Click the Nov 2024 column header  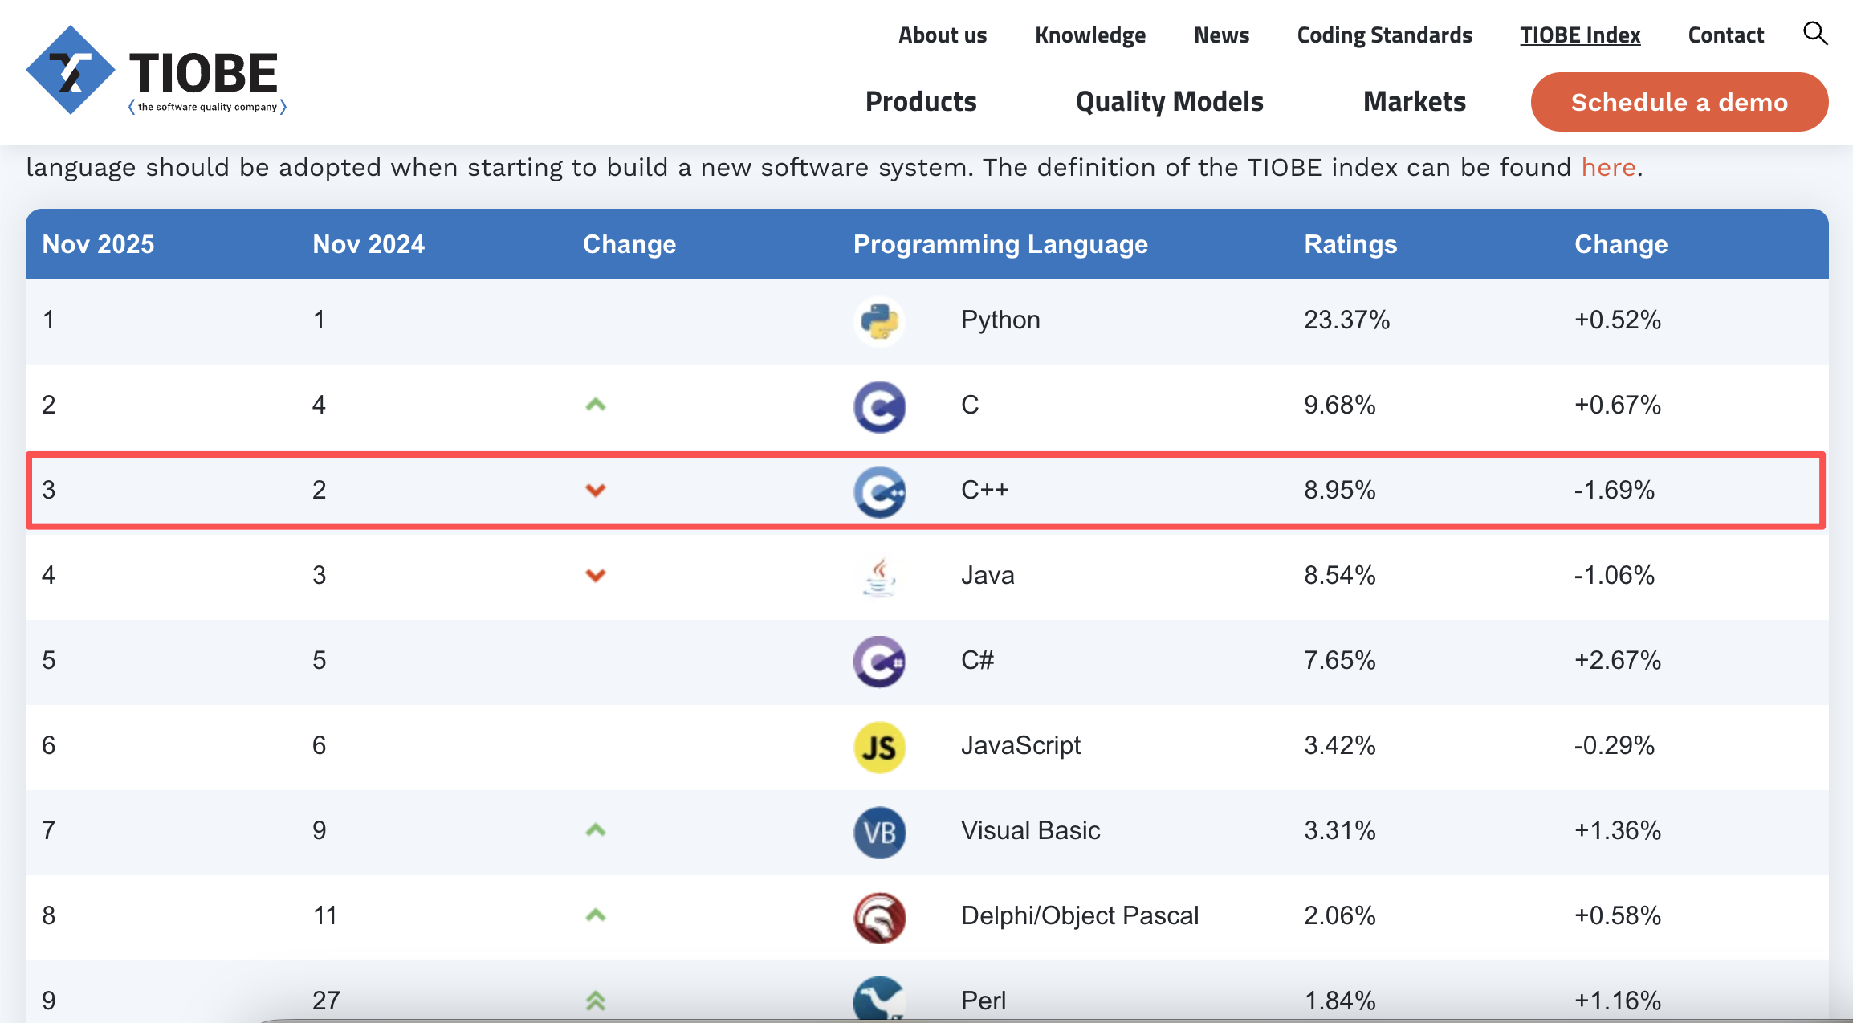click(x=369, y=244)
